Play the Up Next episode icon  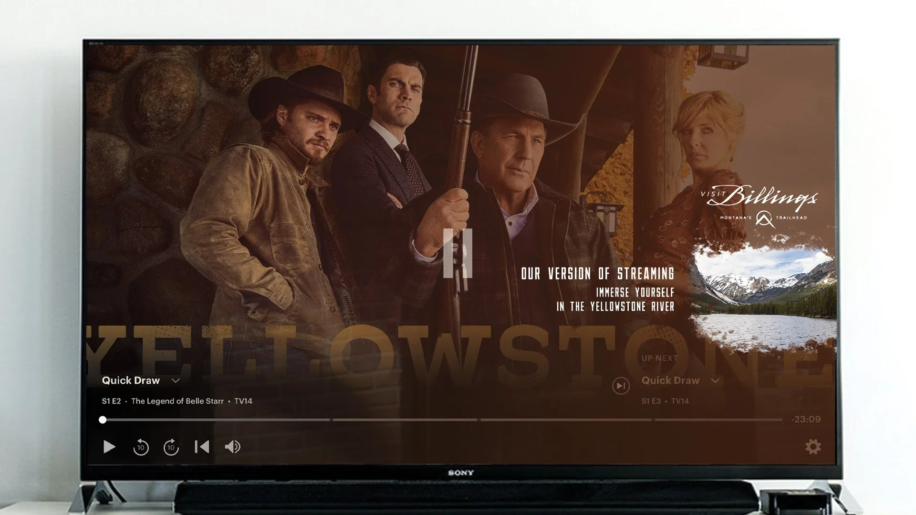[621, 386]
